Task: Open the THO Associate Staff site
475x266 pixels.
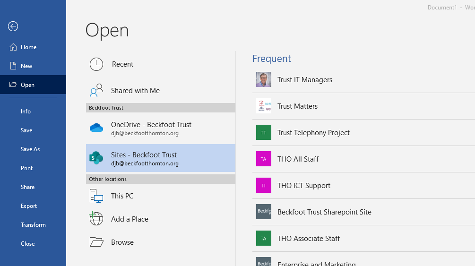Action: pyautogui.click(x=363, y=239)
